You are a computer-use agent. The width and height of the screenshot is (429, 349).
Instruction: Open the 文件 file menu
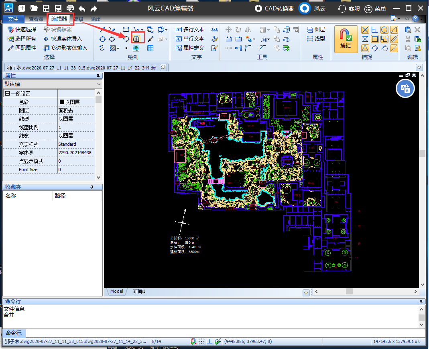click(x=13, y=19)
